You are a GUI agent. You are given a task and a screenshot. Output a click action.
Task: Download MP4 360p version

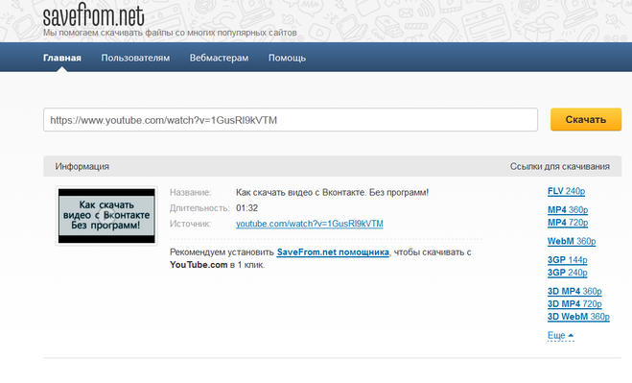(568, 210)
